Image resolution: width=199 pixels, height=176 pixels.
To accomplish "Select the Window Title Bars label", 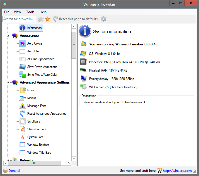I will [39, 153].
